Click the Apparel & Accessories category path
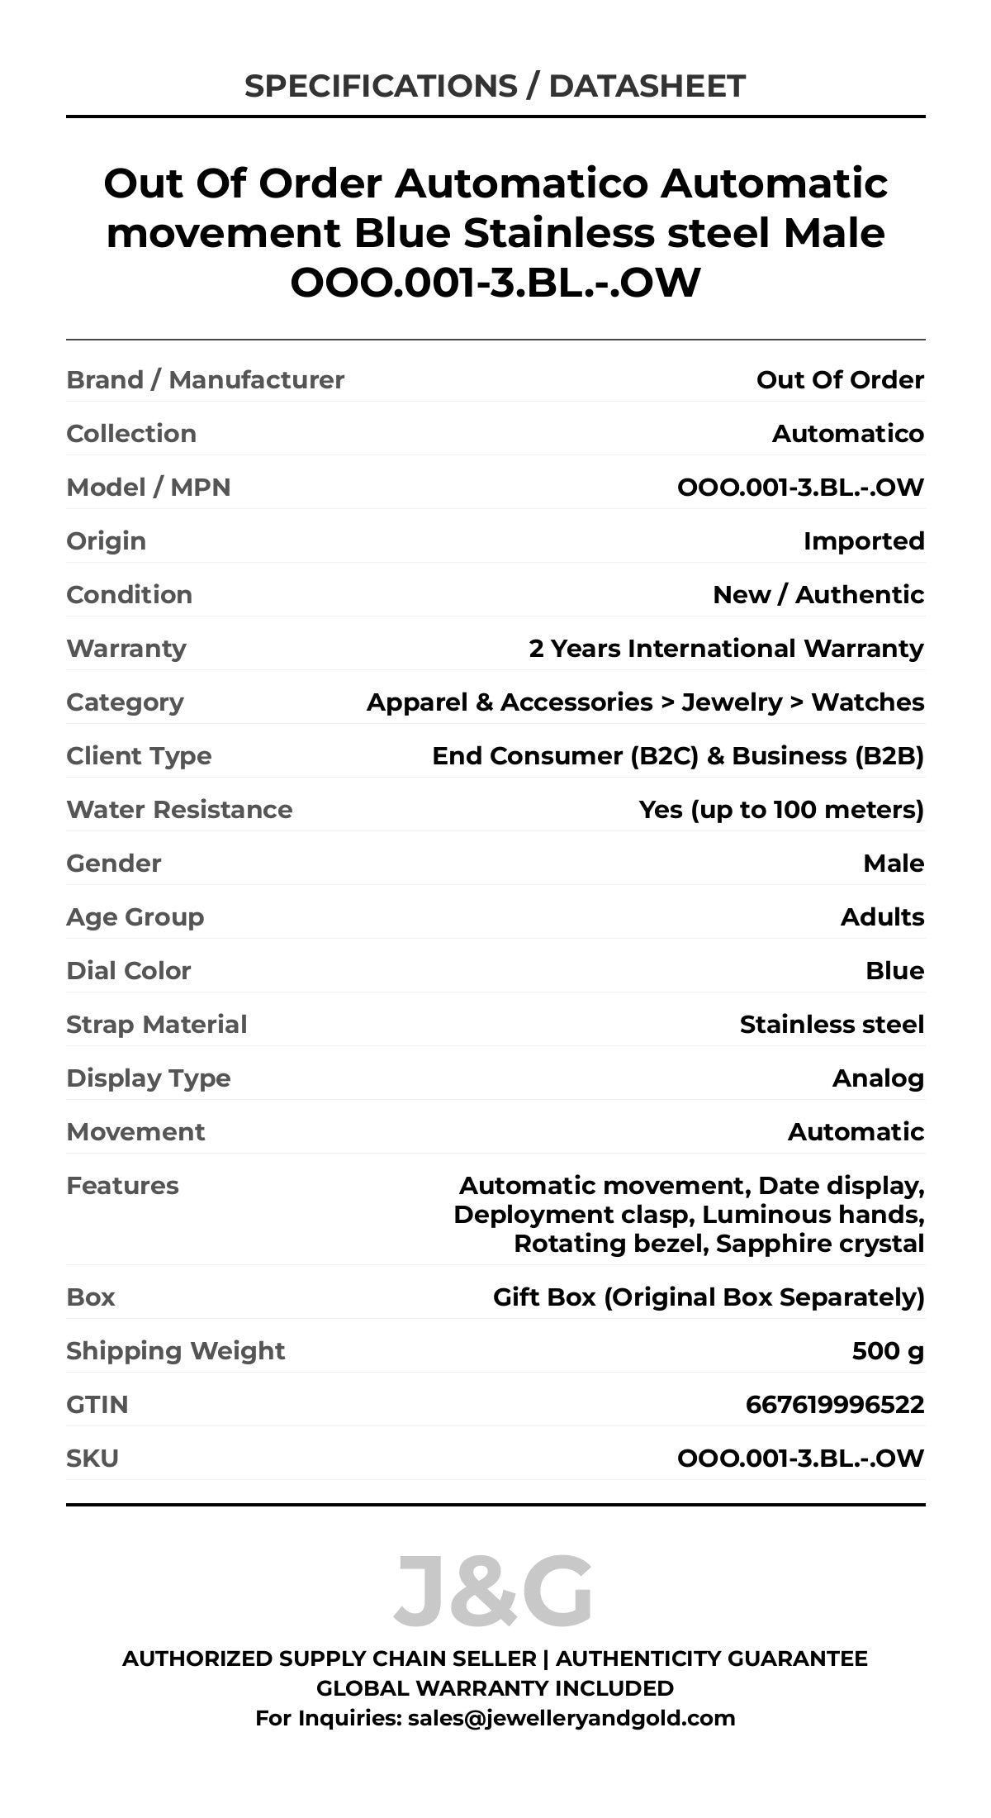991x1818 pixels. 645,702
